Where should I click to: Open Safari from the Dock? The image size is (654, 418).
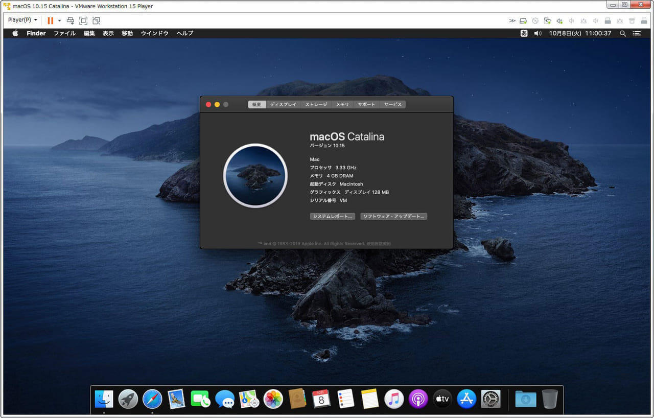coord(152,399)
